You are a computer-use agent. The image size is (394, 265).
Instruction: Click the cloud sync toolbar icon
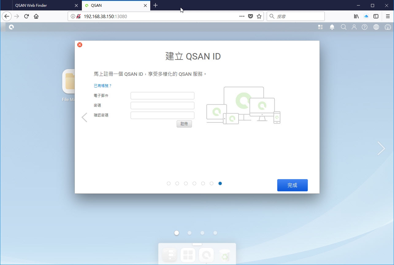tap(366, 17)
